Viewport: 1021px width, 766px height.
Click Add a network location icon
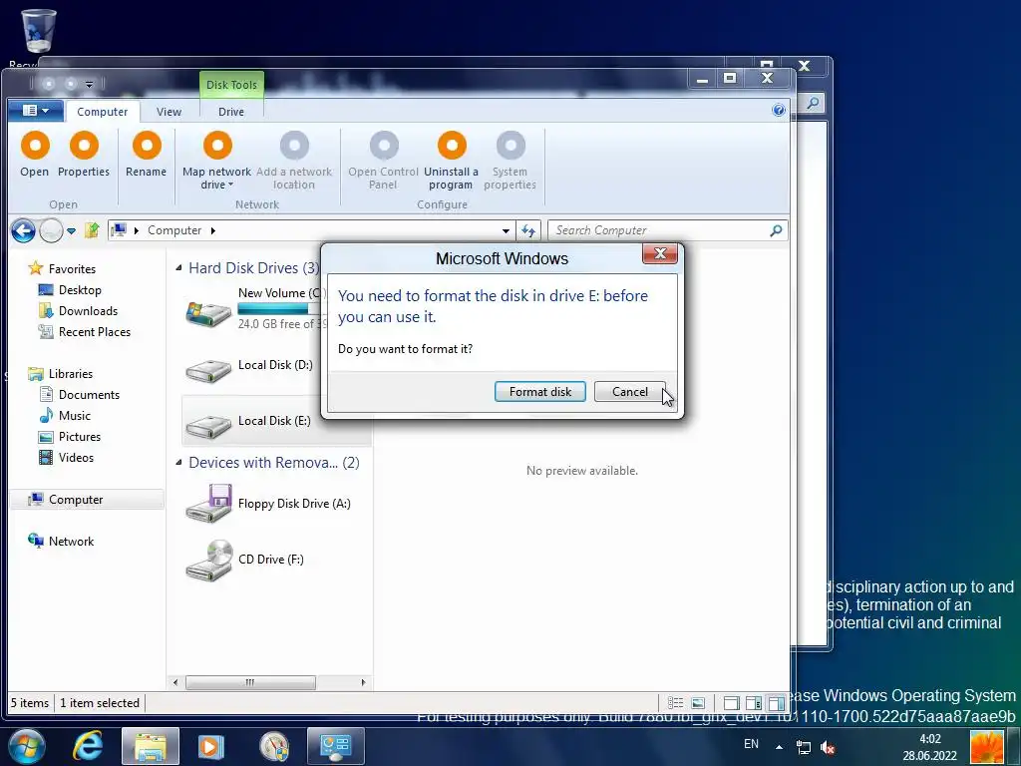point(294,146)
